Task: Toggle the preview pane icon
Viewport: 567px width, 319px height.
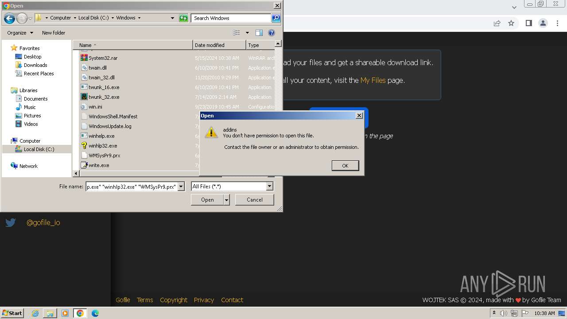Action: pos(259,33)
